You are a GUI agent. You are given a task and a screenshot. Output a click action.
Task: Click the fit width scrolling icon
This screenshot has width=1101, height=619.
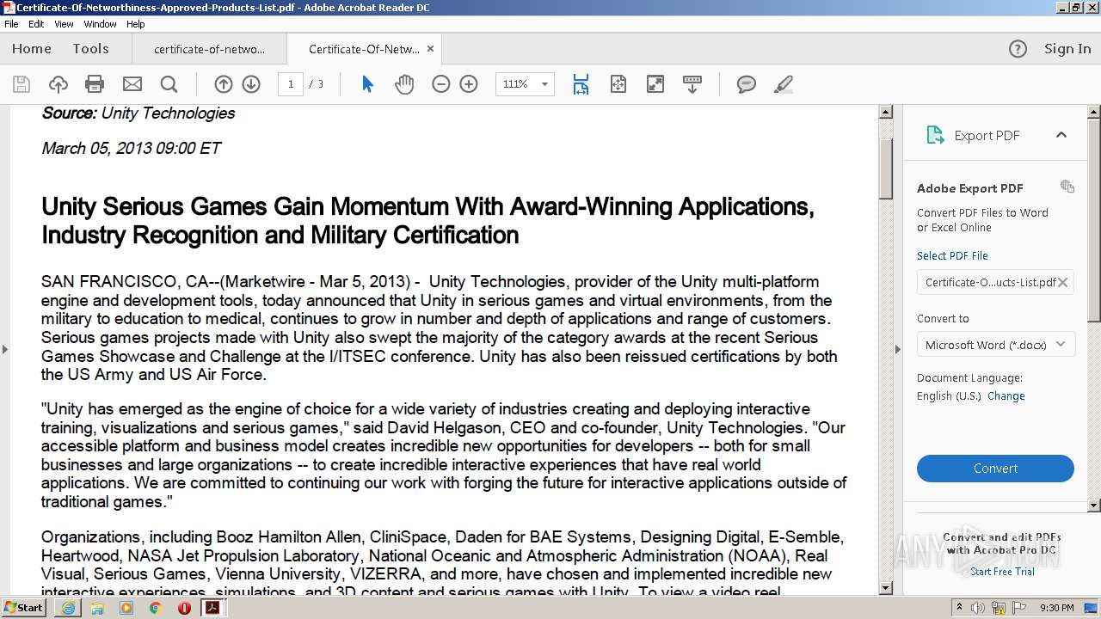581,84
